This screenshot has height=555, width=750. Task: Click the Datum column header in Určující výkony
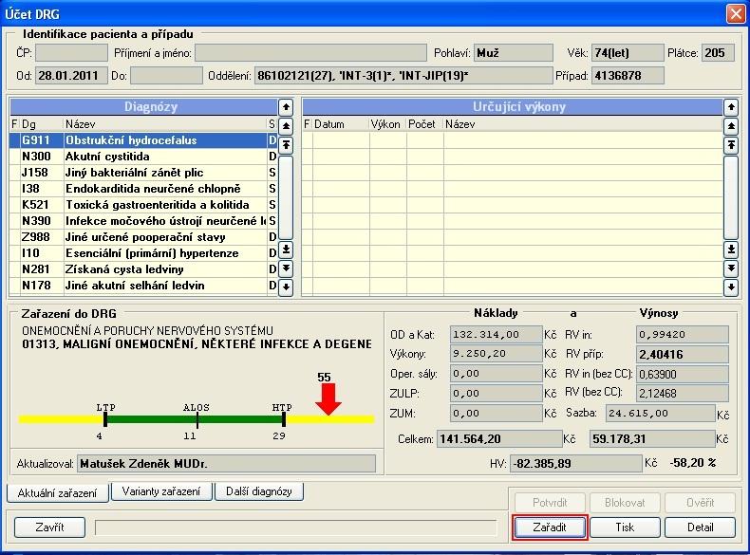[341, 124]
